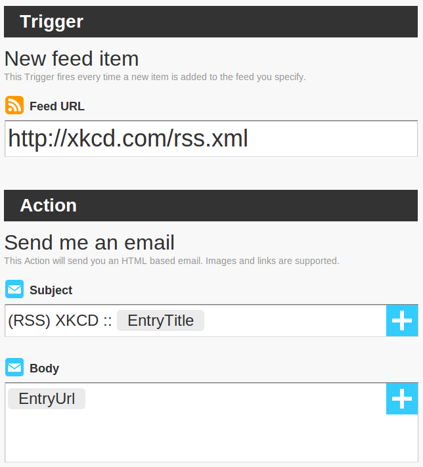The width and height of the screenshot is (423, 467).
Task: Click the Body label text
Action: pos(45,368)
